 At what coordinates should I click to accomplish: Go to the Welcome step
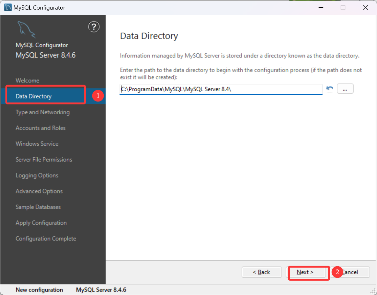[27, 80]
